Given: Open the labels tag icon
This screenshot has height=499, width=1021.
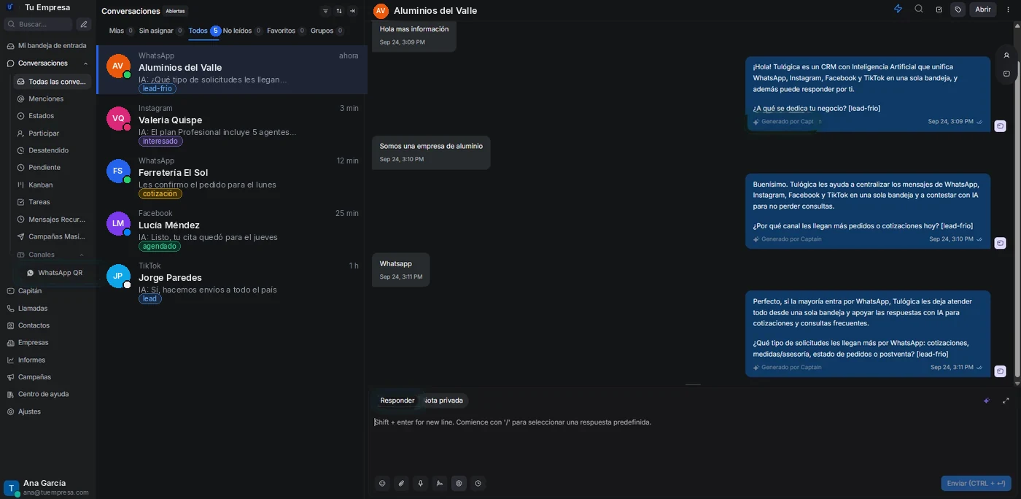Looking at the screenshot, I should point(958,9).
